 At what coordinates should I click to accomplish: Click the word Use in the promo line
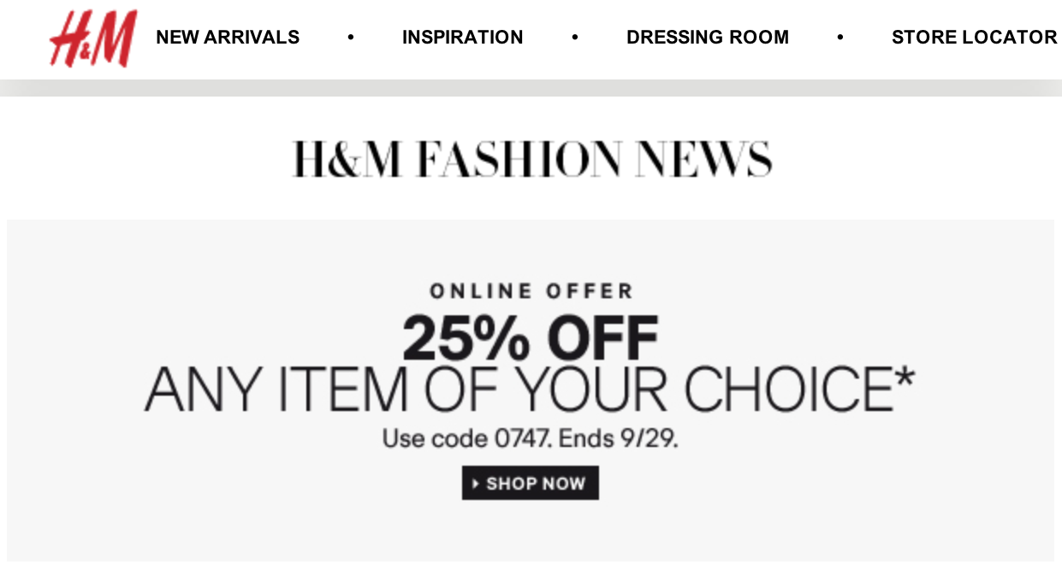402,439
